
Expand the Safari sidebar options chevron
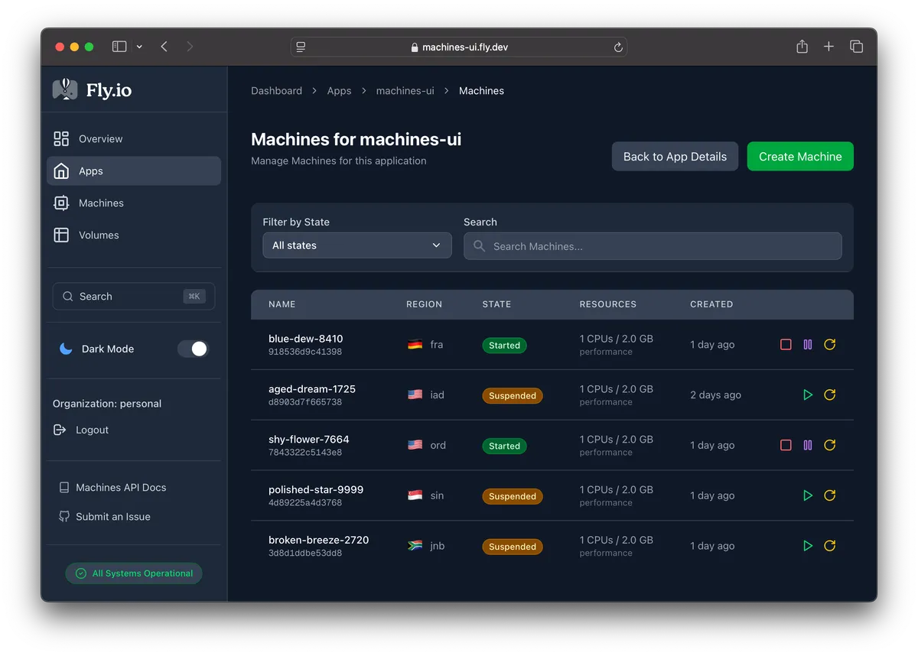[x=139, y=47]
